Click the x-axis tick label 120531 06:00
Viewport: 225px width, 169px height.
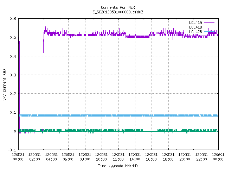[x=68, y=157]
